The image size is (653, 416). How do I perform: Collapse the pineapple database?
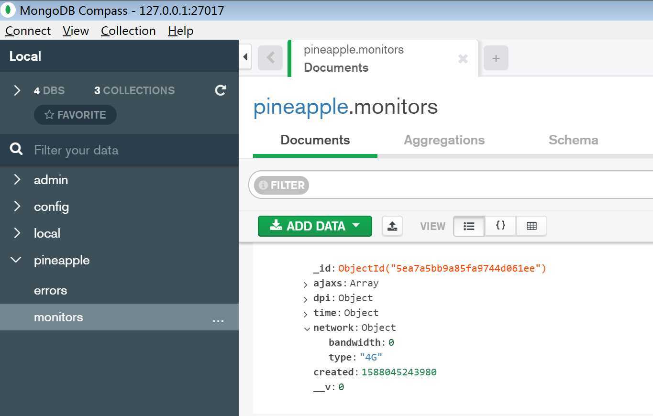click(x=16, y=260)
